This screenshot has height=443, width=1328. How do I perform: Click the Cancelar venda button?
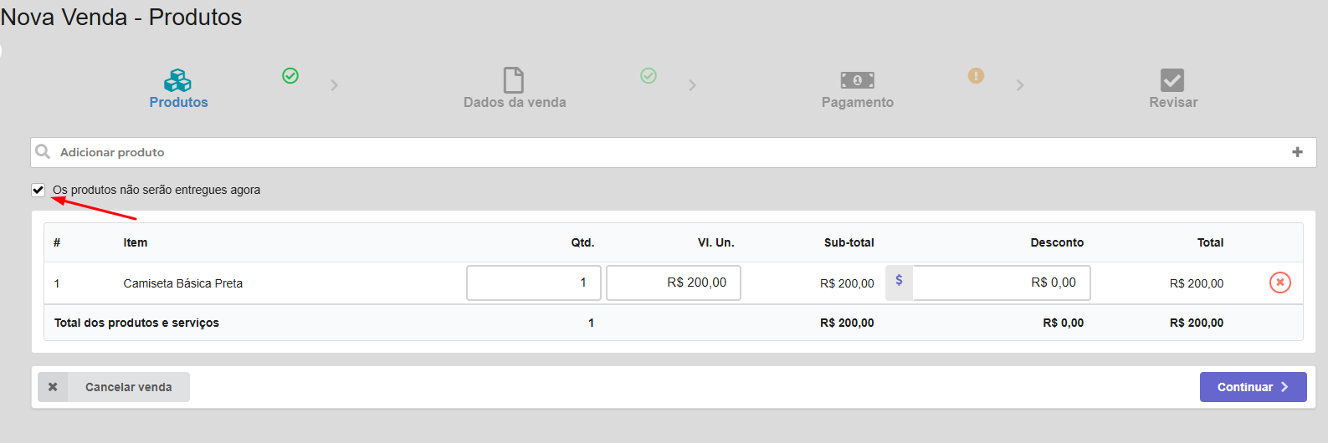tap(114, 387)
